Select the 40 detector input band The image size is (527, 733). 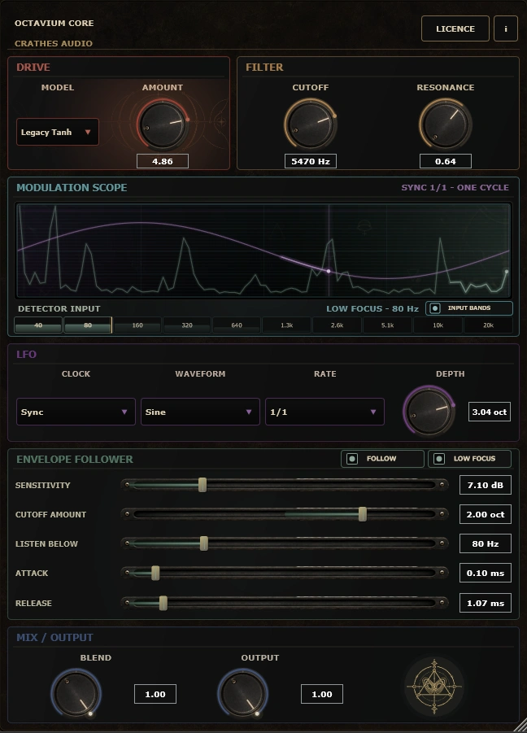pos(38,325)
